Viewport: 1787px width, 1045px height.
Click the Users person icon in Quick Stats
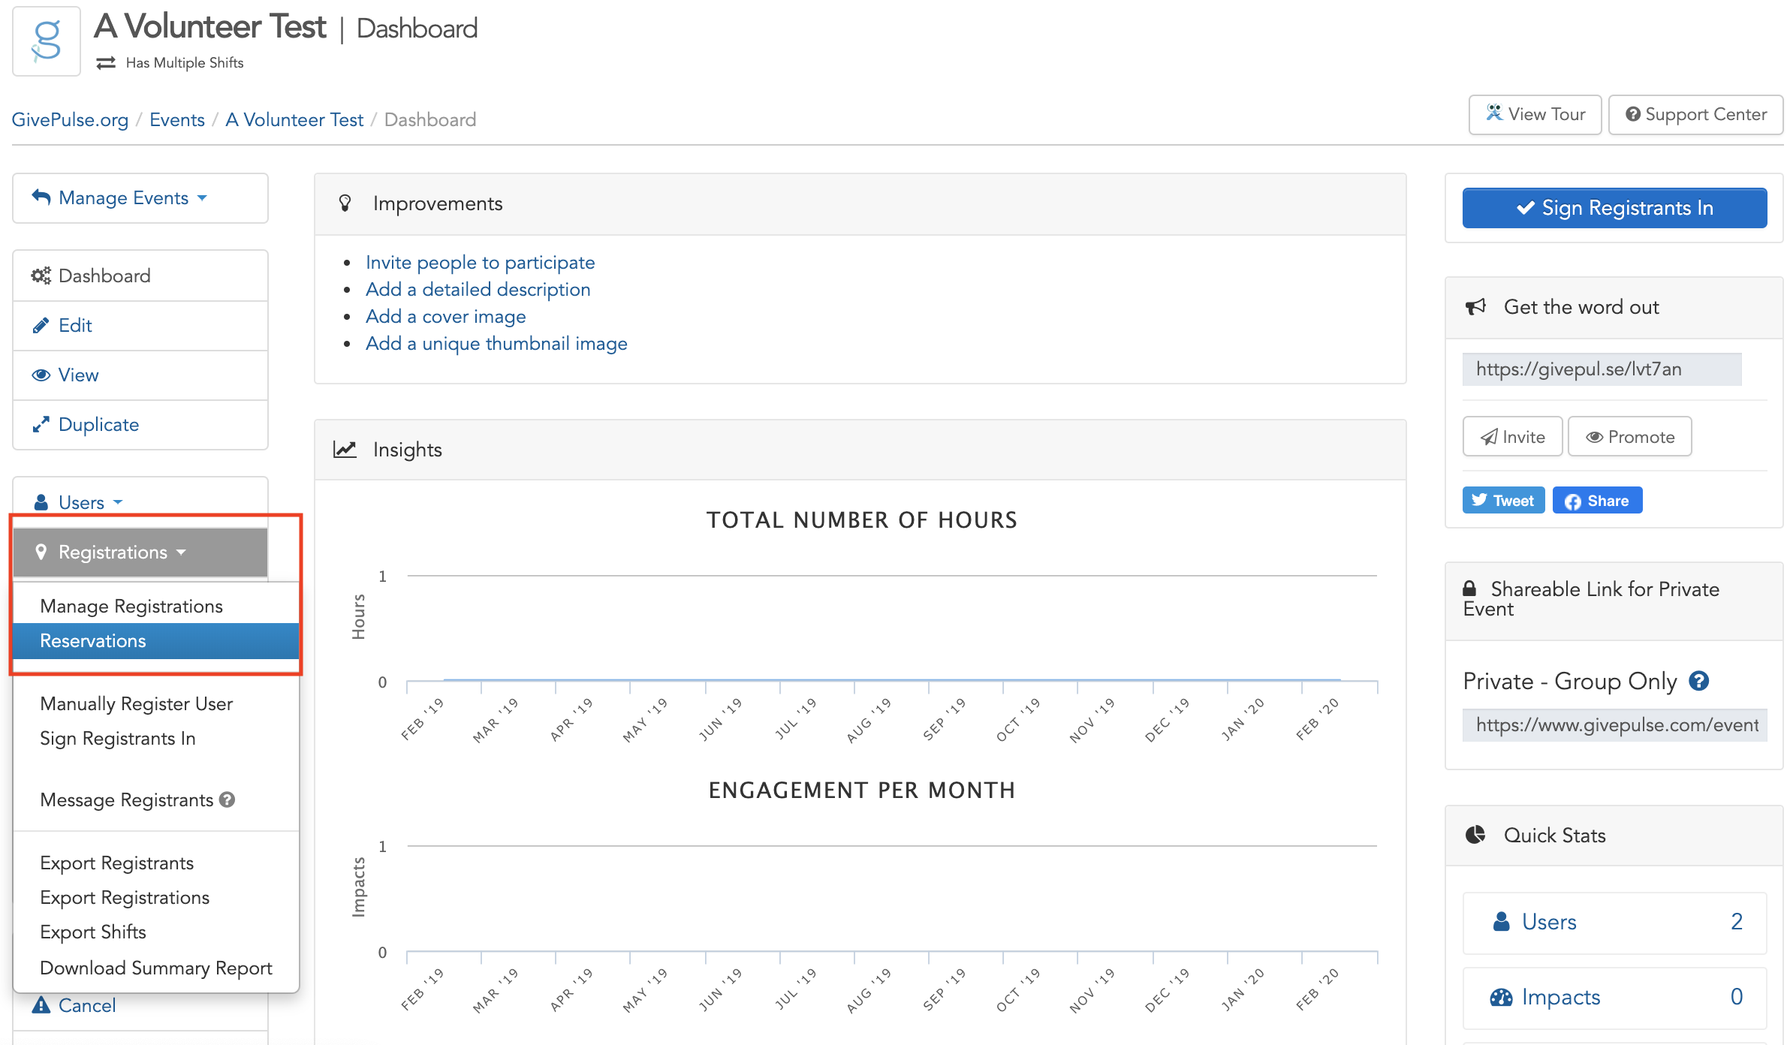[x=1501, y=921]
